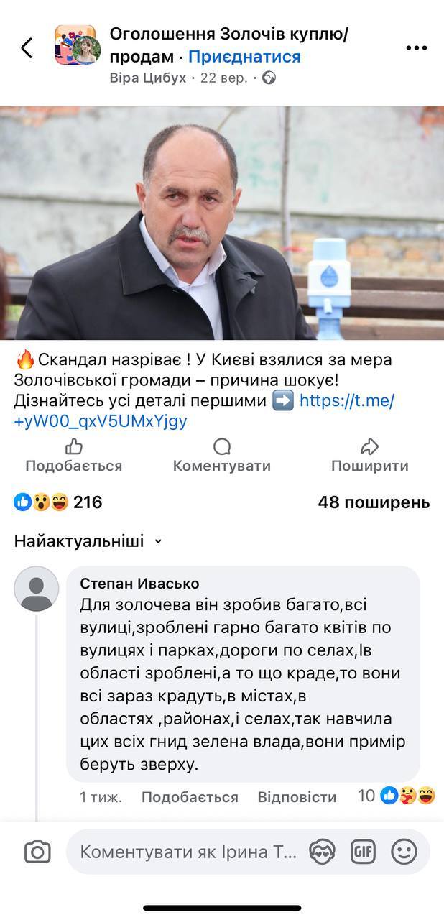Expand the Найактуальніші comment sort dropdown
444x920 pixels.
(x=88, y=541)
